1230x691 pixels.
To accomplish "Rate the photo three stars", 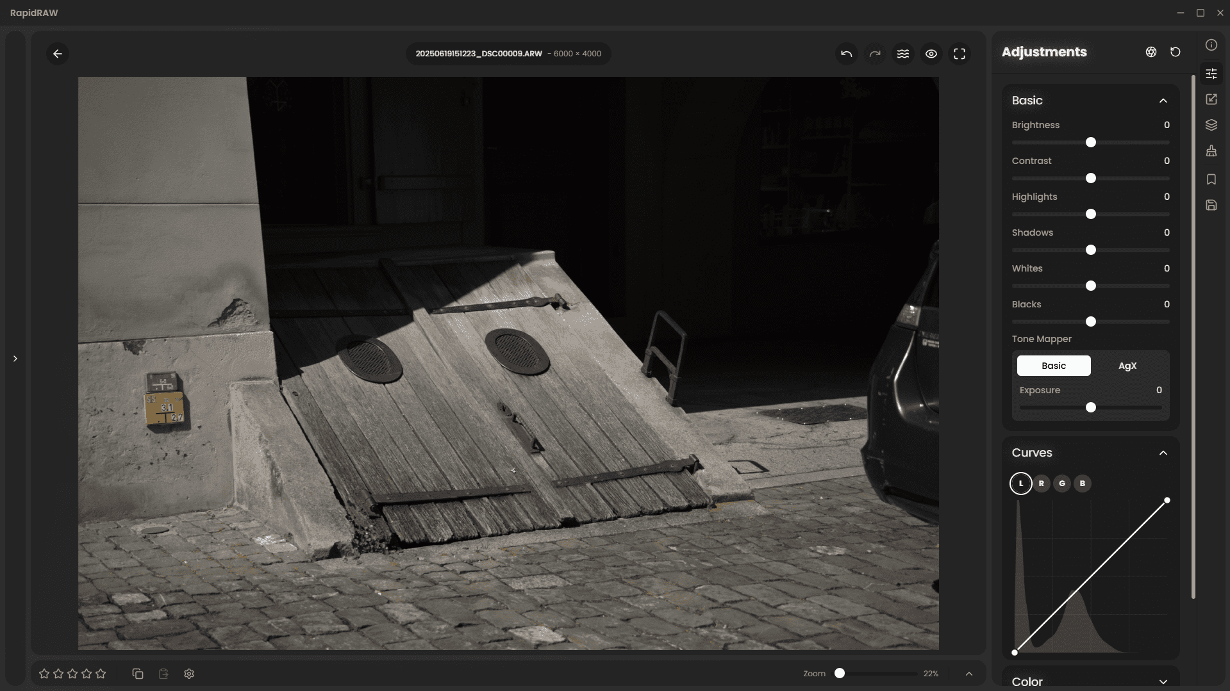I will 72,674.
